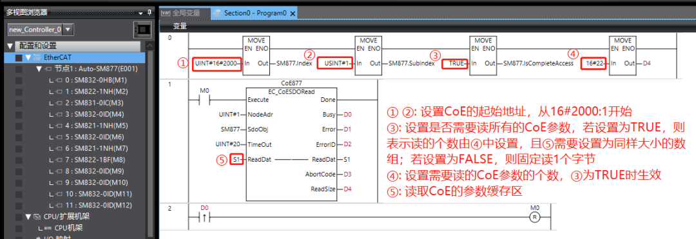Click the 16#22 input value
The image size is (696, 239).
(595, 64)
